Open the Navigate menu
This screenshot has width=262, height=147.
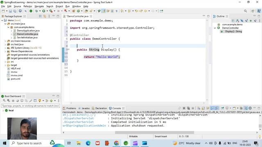39,7
